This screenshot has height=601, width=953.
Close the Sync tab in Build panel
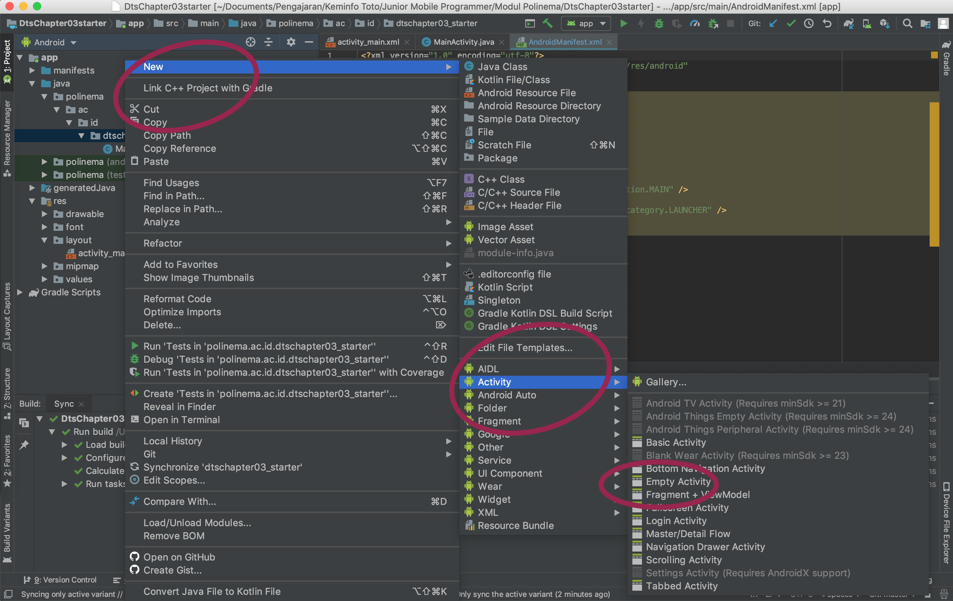81,404
